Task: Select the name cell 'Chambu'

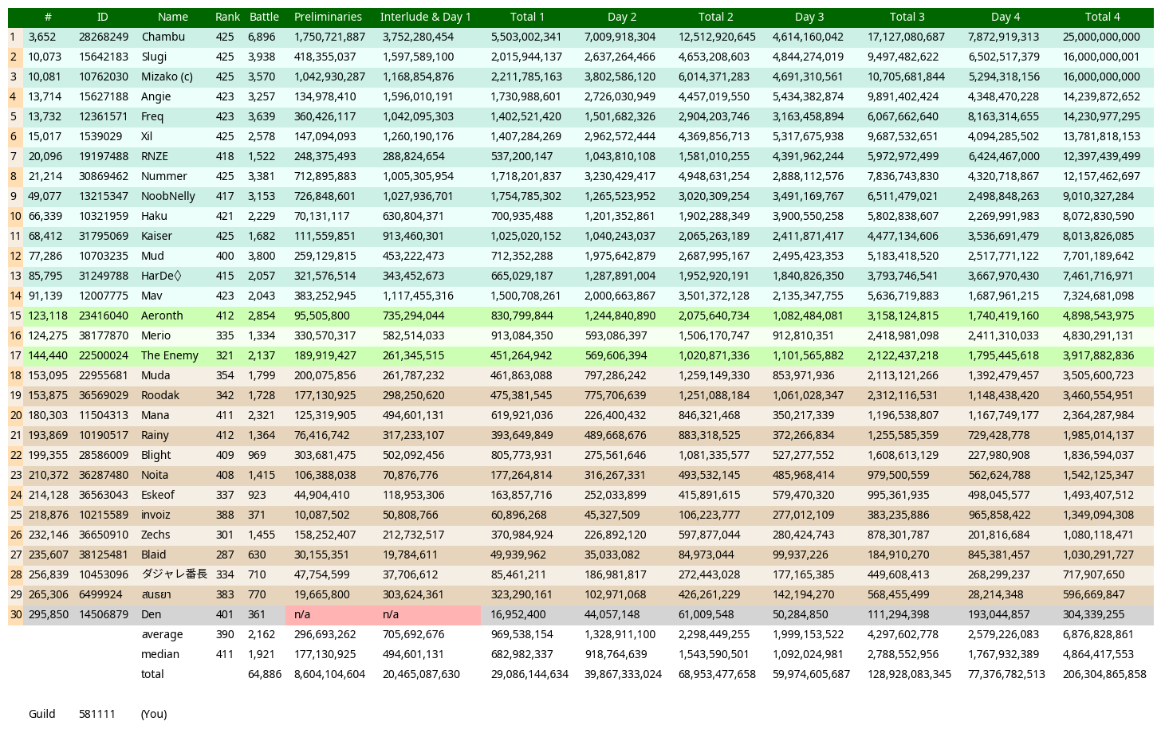Action: pyautogui.click(x=163, y=37)
